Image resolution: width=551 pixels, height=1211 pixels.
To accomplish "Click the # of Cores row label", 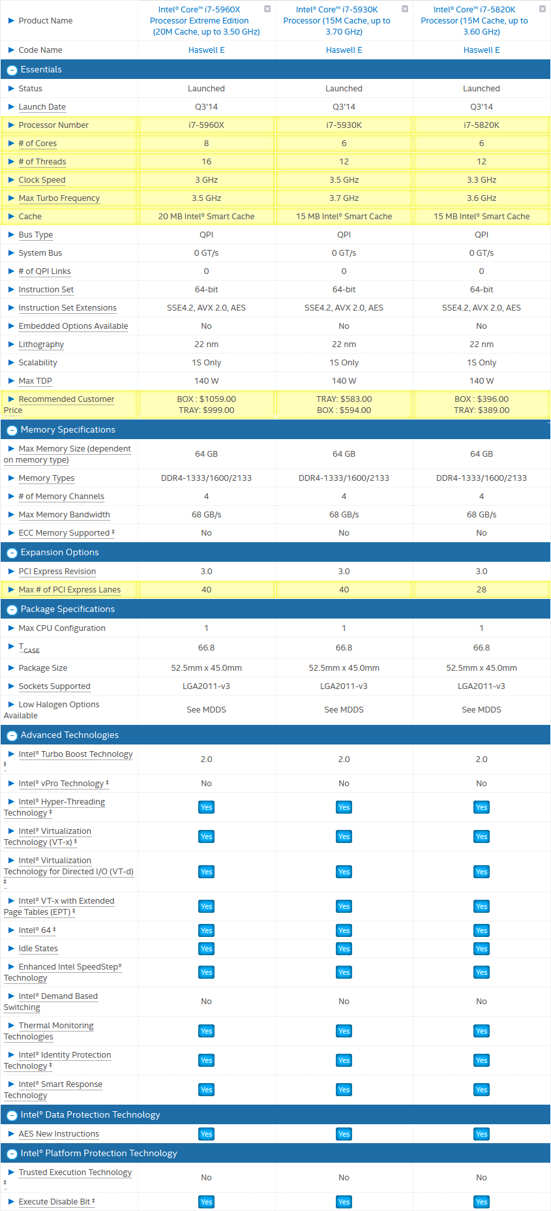I will tap(37, 144).
